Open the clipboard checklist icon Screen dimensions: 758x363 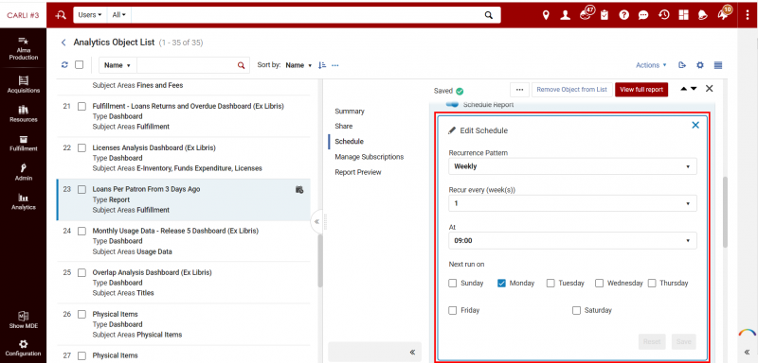pyautogui.click(x=605, y=15)
